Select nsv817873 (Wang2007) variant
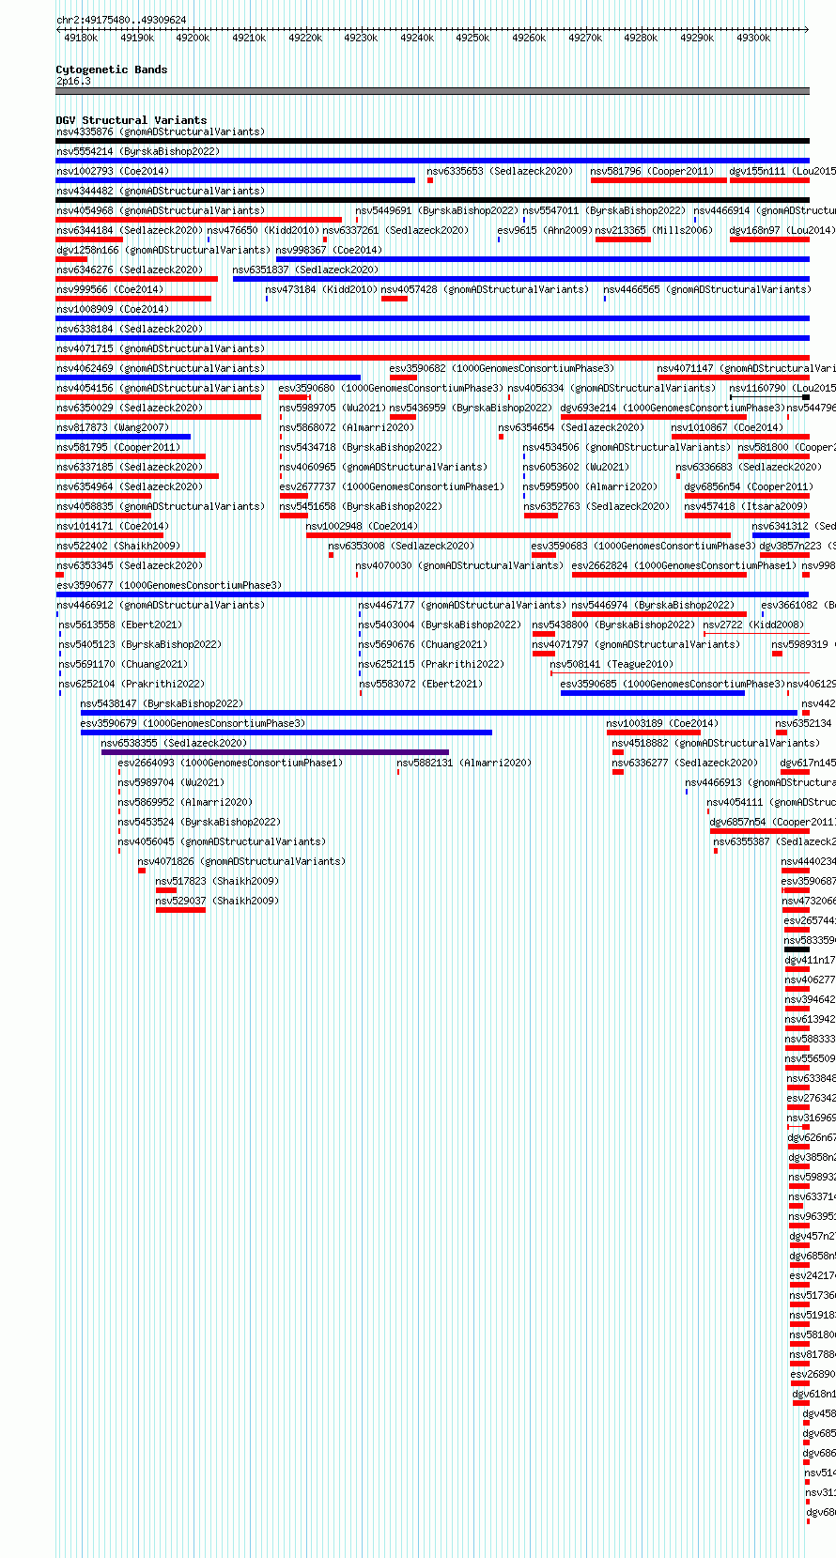Screen dimensions: 836x1558 (113, 427)
